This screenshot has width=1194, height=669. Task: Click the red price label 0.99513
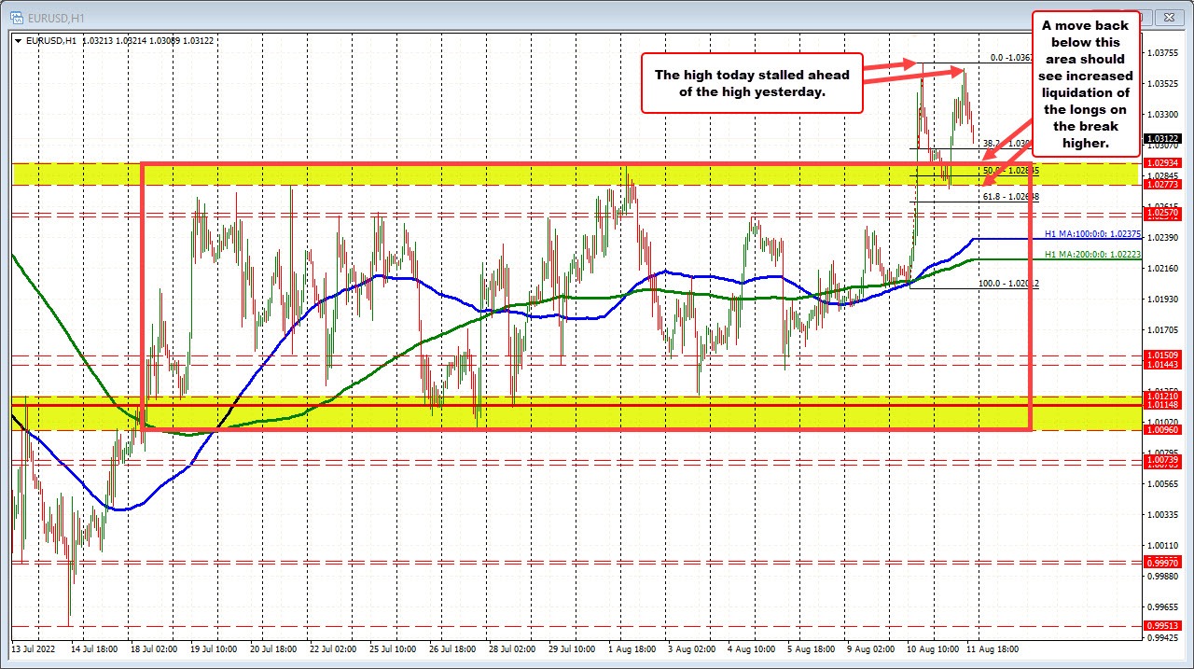[x=1162, y=626]
